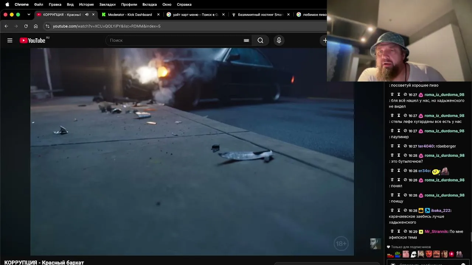Open the Справка menu
Viewport: 472px width, 265px height.
tap(184, 4)
